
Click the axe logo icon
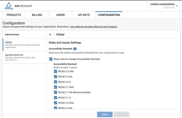(9, 6)
